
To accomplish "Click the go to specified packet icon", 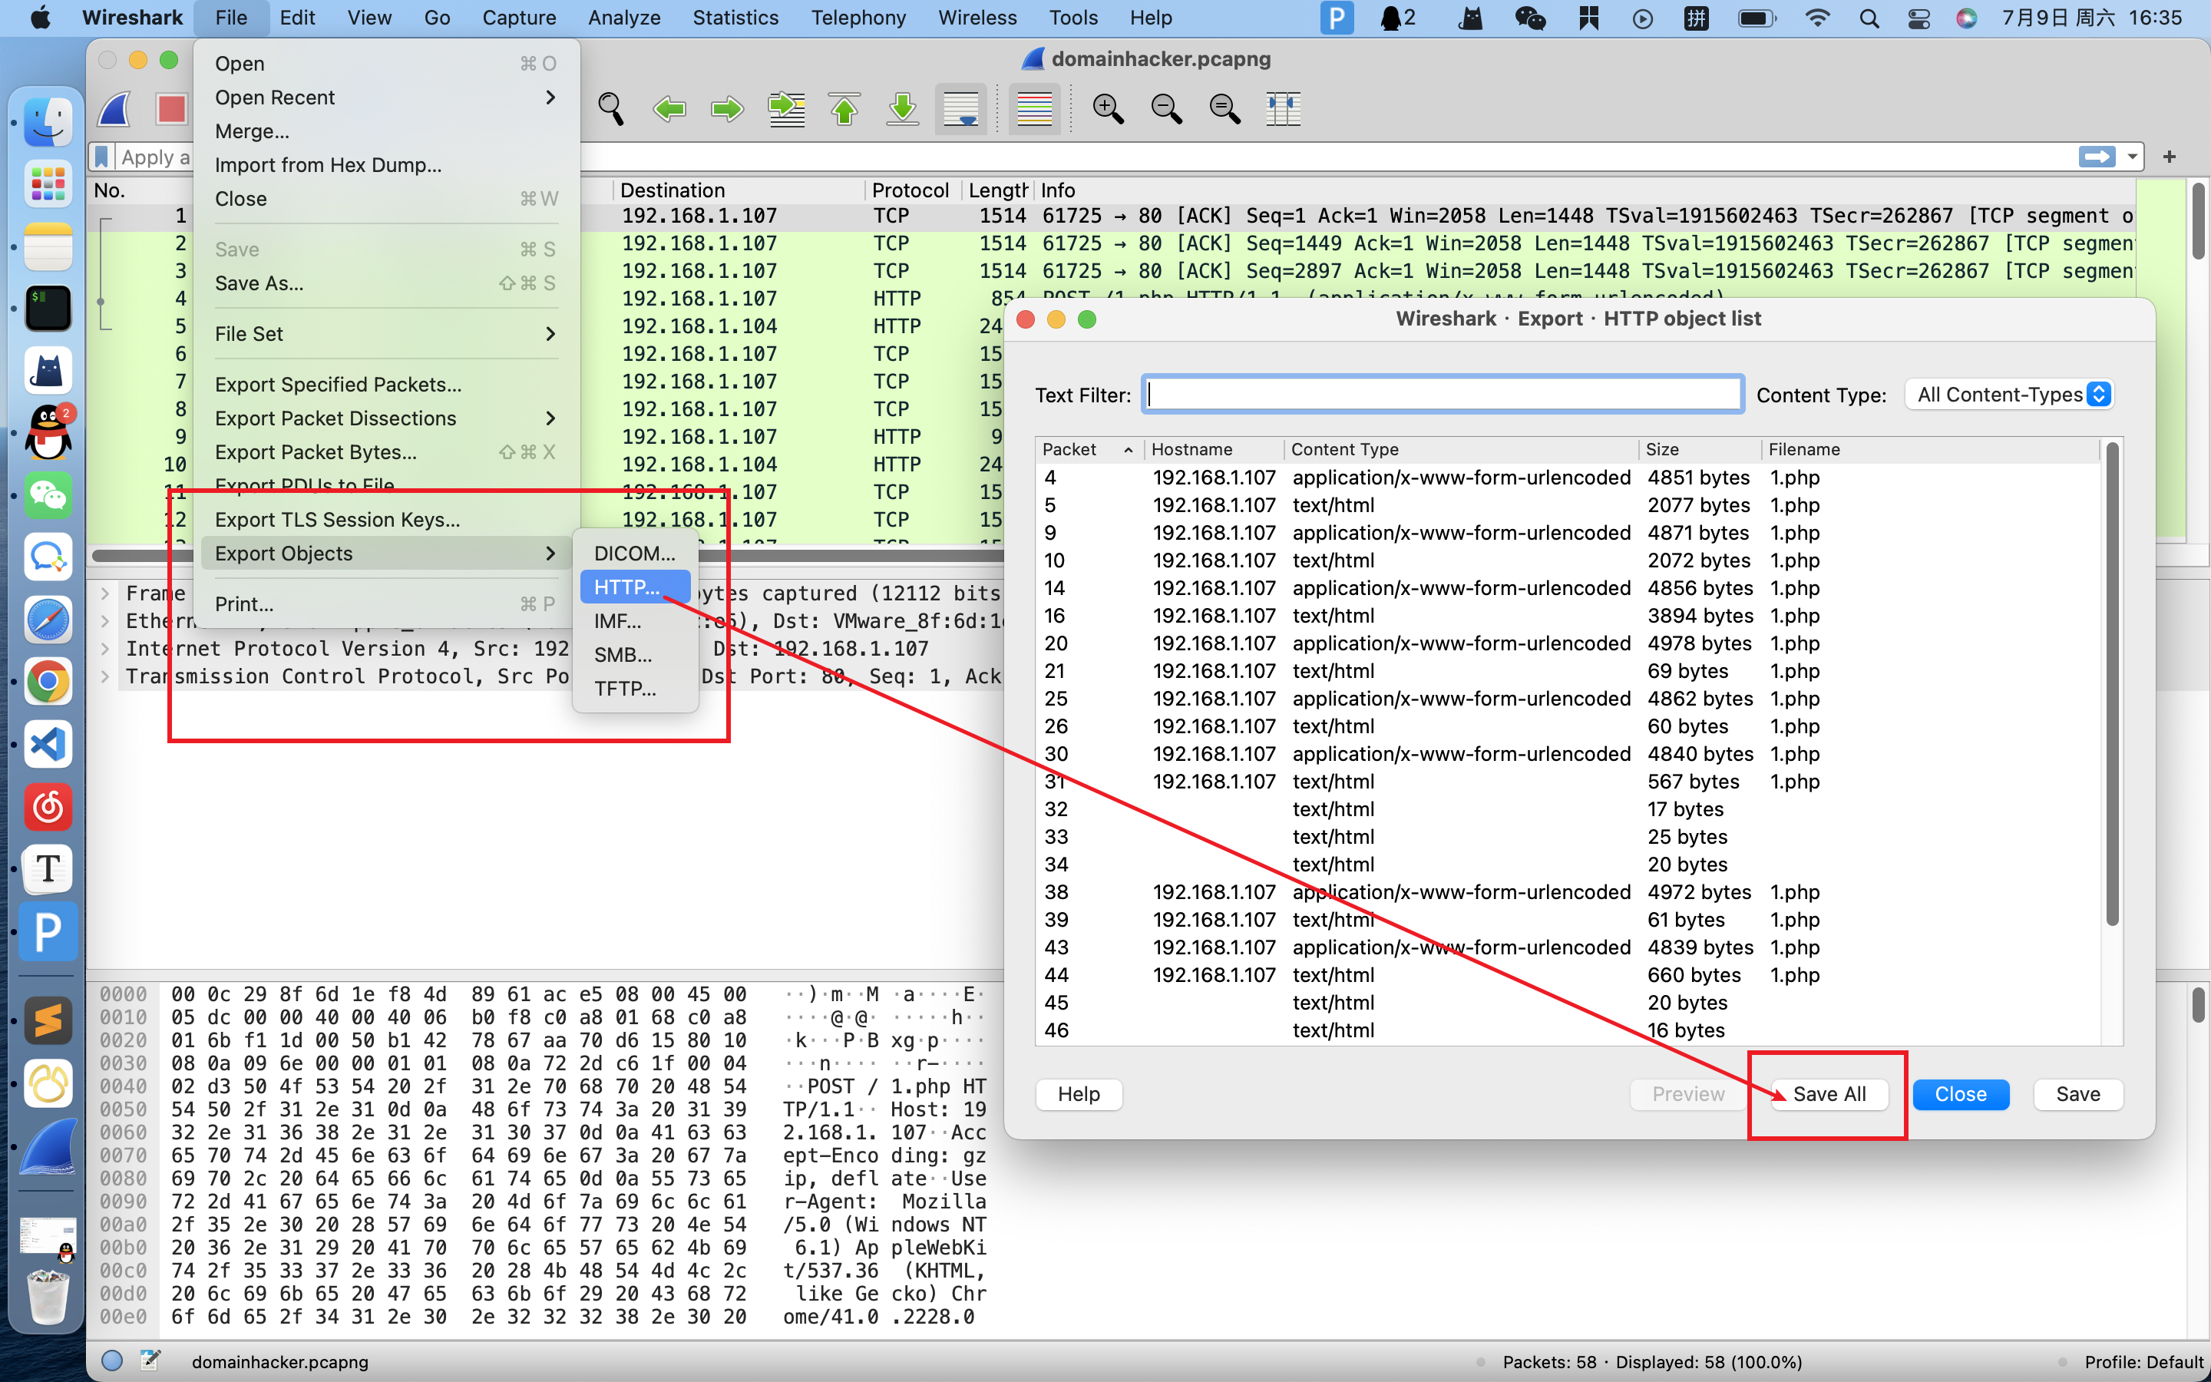I will (x=785, y=109).
